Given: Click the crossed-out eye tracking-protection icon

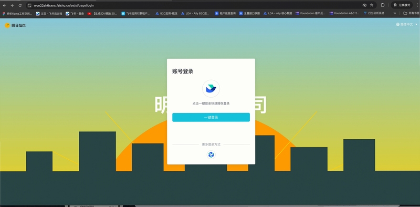Looking at the screenshot, I should click(x=364, y=5).
